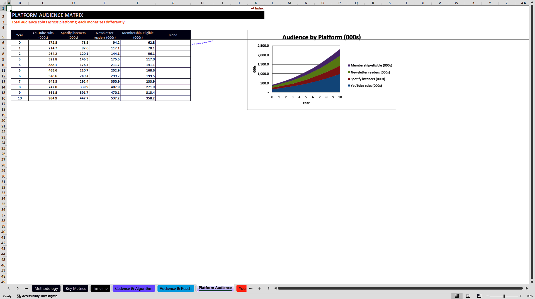Select Membership-eligible (000s) header cell

(x=138, y=35)
